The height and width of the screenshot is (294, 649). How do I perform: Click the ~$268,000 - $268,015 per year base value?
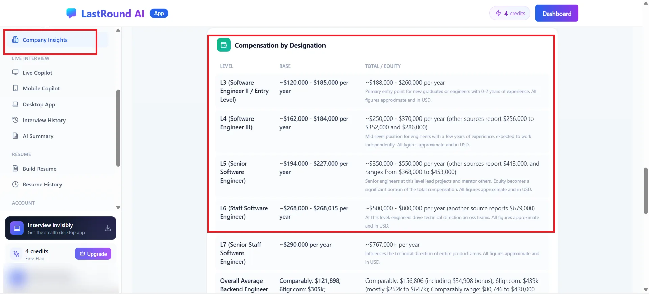pos(314,212)
